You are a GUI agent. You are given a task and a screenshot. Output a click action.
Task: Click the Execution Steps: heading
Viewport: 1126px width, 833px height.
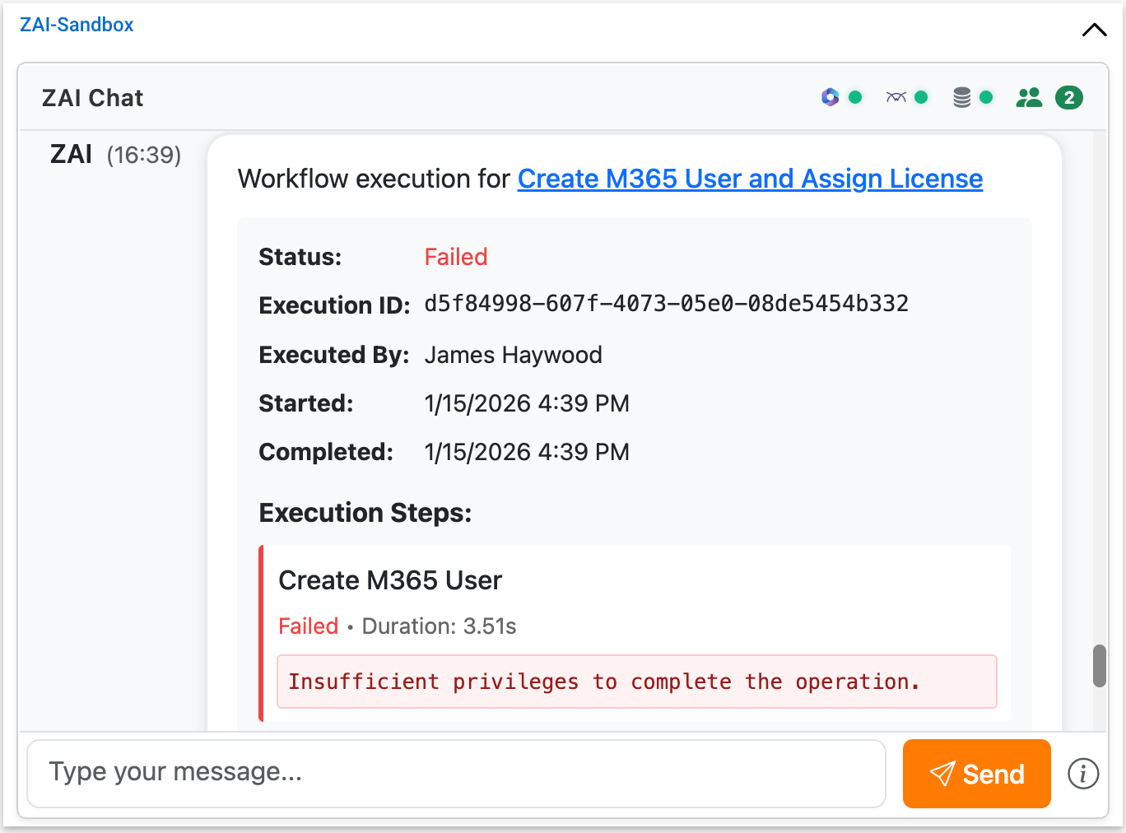pos(365,513)
